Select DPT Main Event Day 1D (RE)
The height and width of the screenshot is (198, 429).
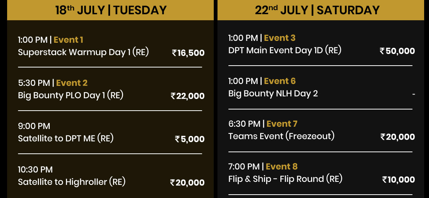285,50
